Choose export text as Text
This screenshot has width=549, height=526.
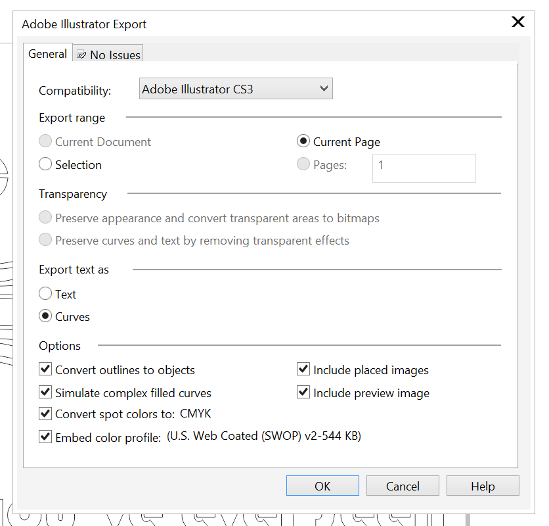click(x=45, y=293)
